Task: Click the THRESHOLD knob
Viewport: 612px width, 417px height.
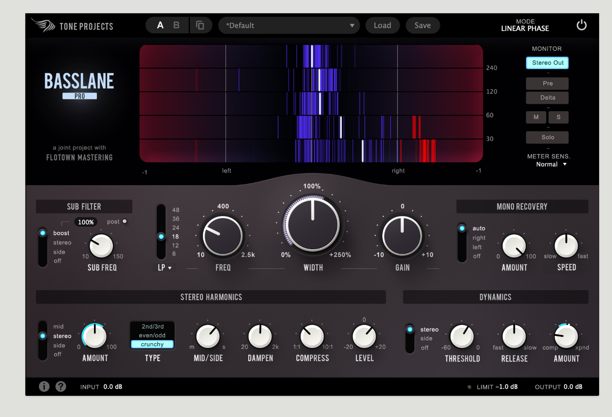Action: coord(462,336)
